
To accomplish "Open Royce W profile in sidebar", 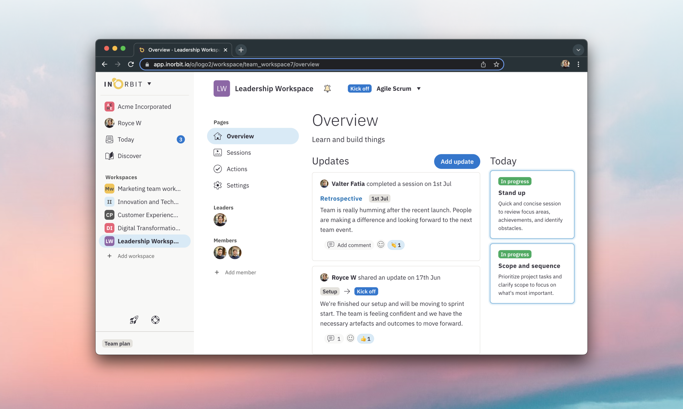I will (x=123, y=123).
